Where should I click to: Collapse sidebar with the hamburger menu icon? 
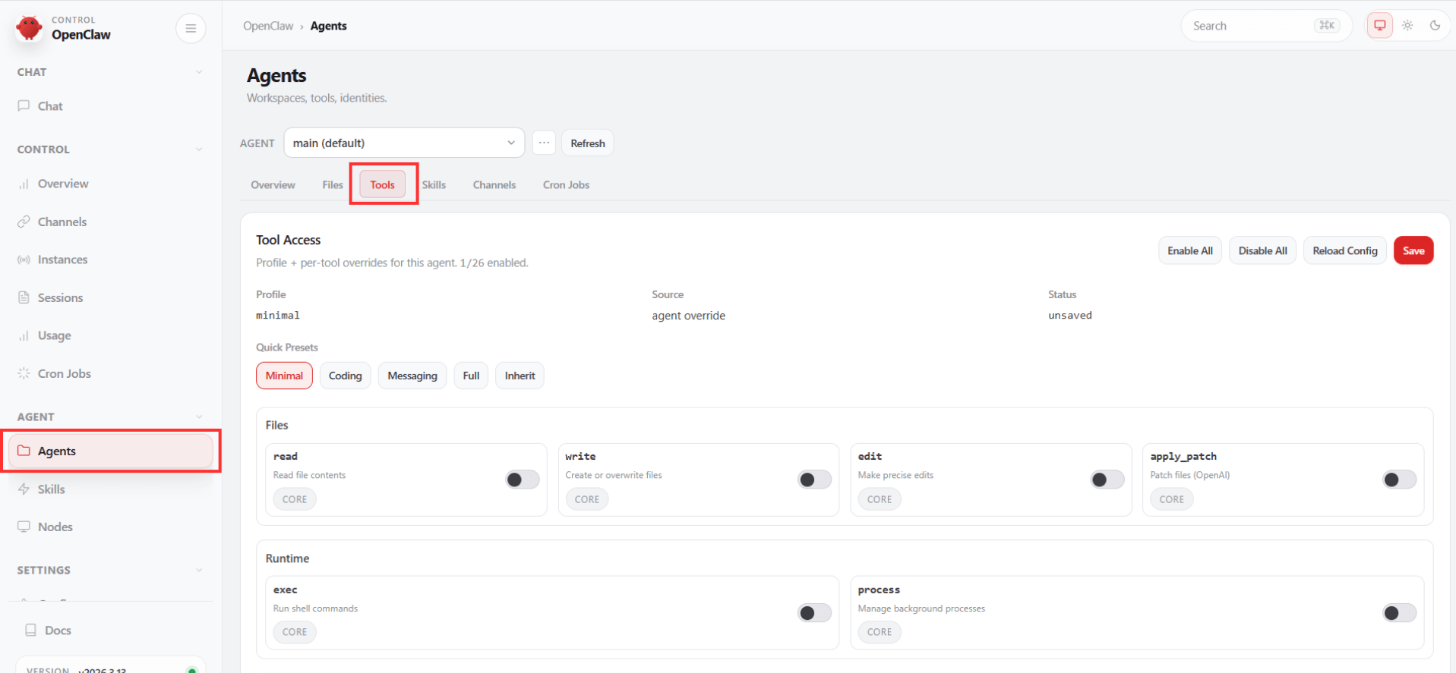[191, 28]
